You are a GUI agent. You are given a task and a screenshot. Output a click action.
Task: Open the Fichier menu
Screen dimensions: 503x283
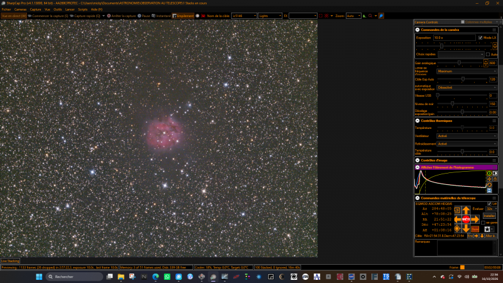[x=6, y=9]
